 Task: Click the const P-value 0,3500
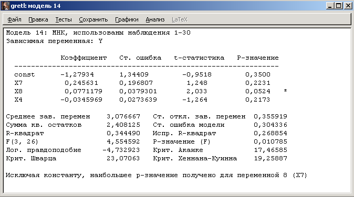click(x=258, y=74)
